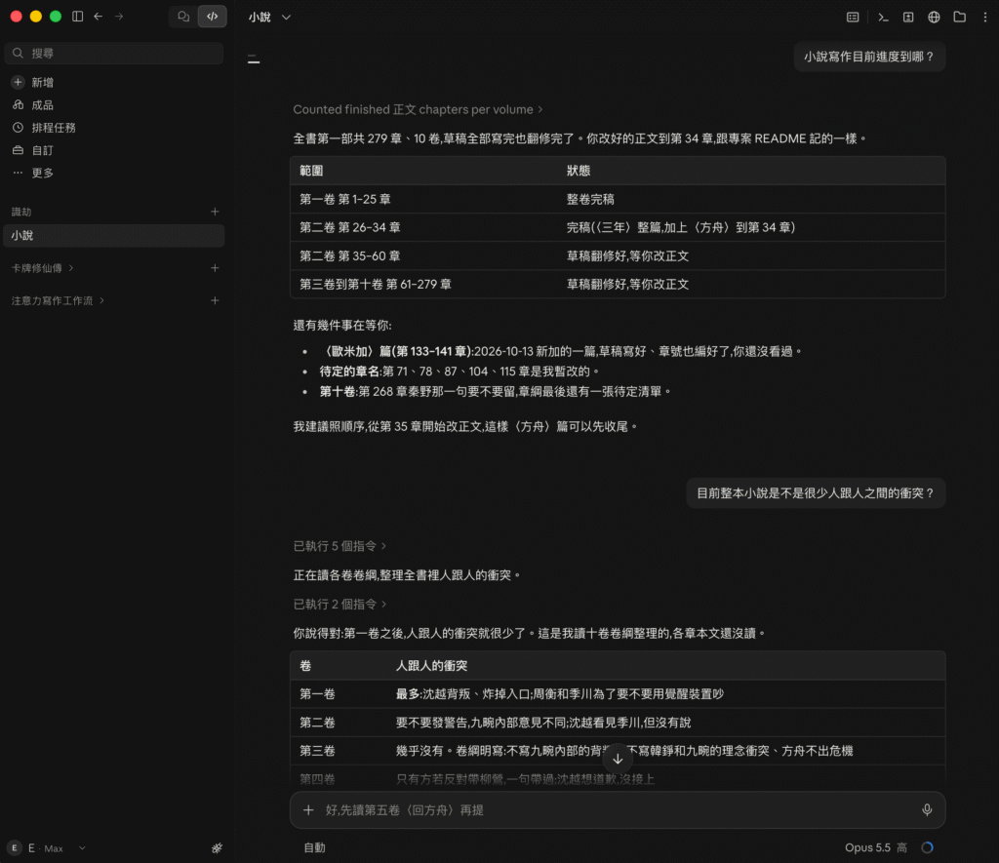Screen dimensions: 999x863
Task: Click the 狀態 table header
Action: click(579, 171)
